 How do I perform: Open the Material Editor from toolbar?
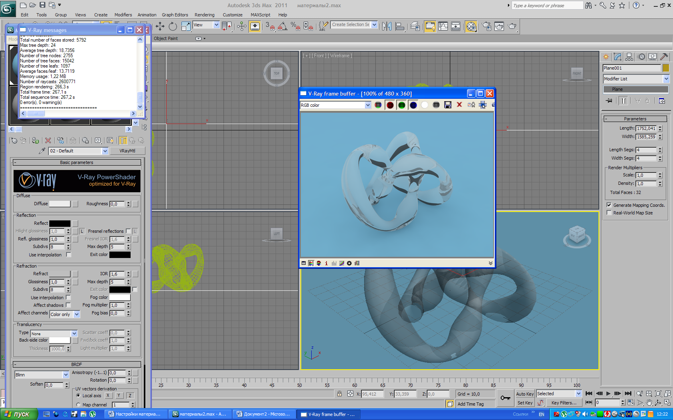[x=472, y=26]
